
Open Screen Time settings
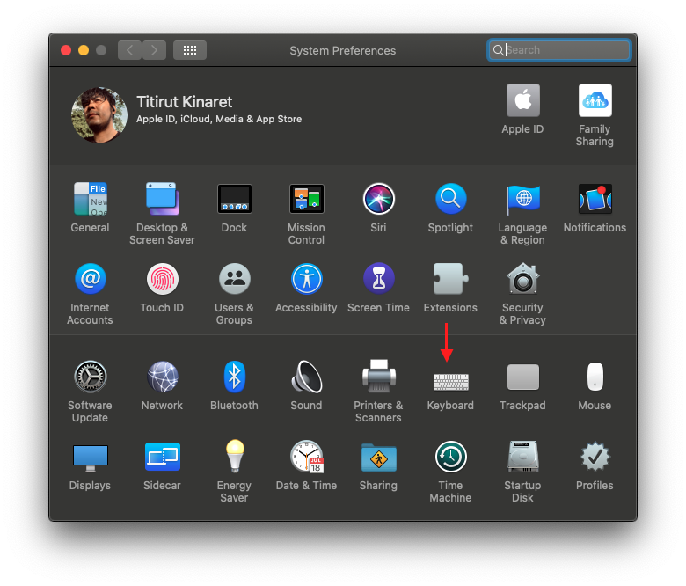pos(378,280)
